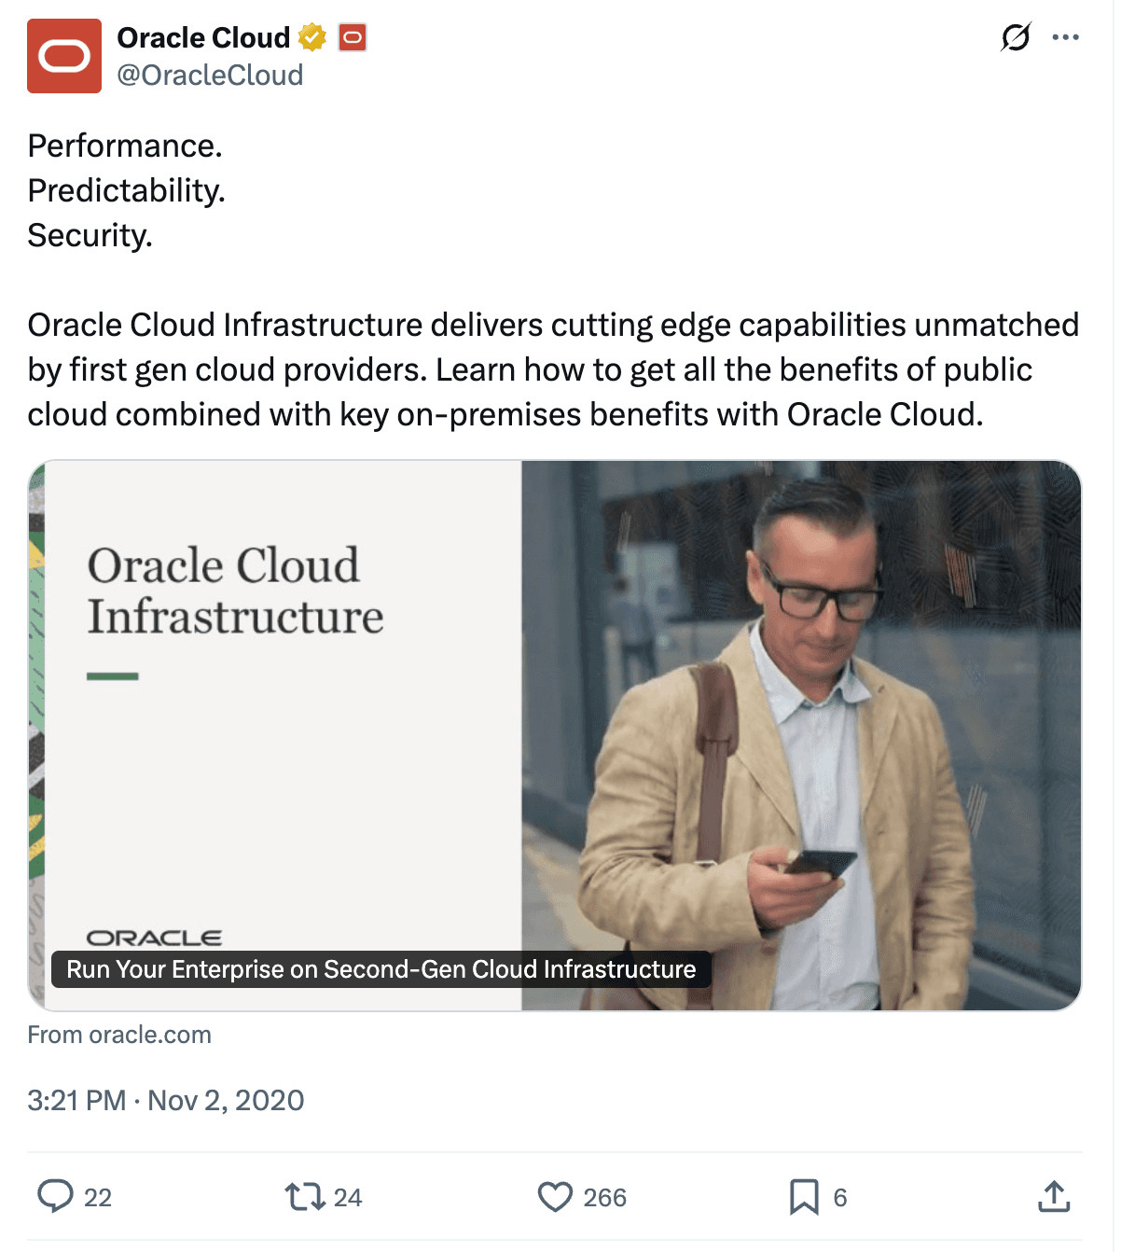Click the 22 replies count
This screenshot has height=1252, width=1121.
click(98, 1198)
